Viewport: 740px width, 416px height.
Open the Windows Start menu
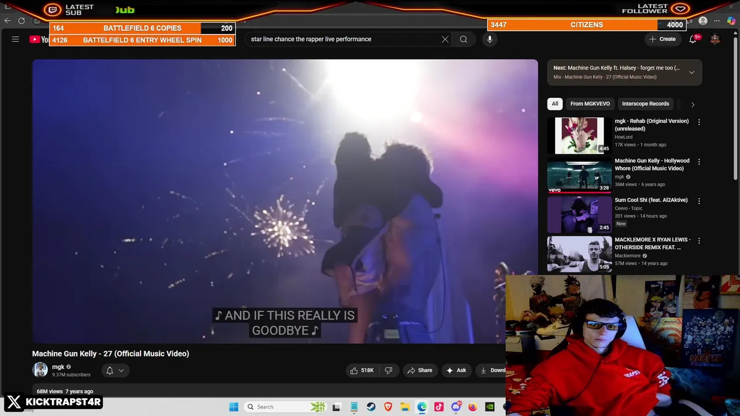point(234,407)
